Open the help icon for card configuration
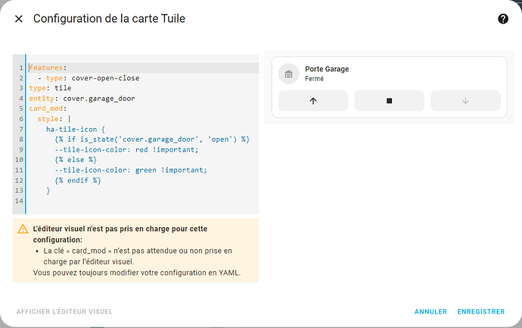 click(x=503, y=19)
